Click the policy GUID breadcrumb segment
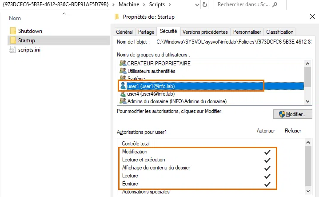The image size is (319, 197). (56, 4)
